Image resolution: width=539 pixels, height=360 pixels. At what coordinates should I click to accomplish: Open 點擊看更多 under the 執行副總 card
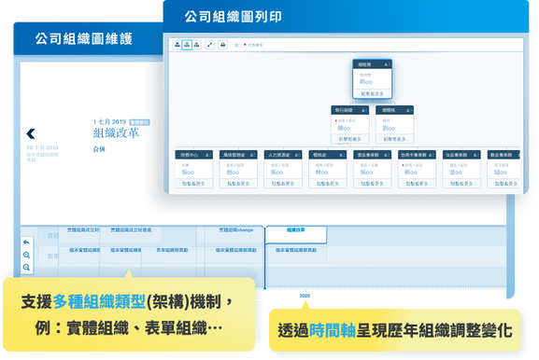350,139
